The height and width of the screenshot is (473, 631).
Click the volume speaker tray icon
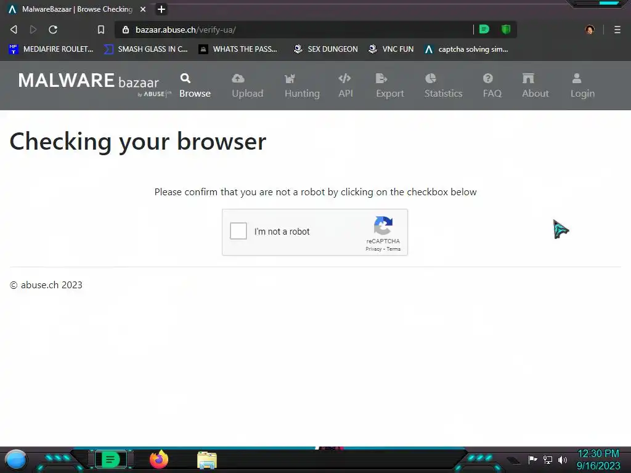click(x=563, y=459)
